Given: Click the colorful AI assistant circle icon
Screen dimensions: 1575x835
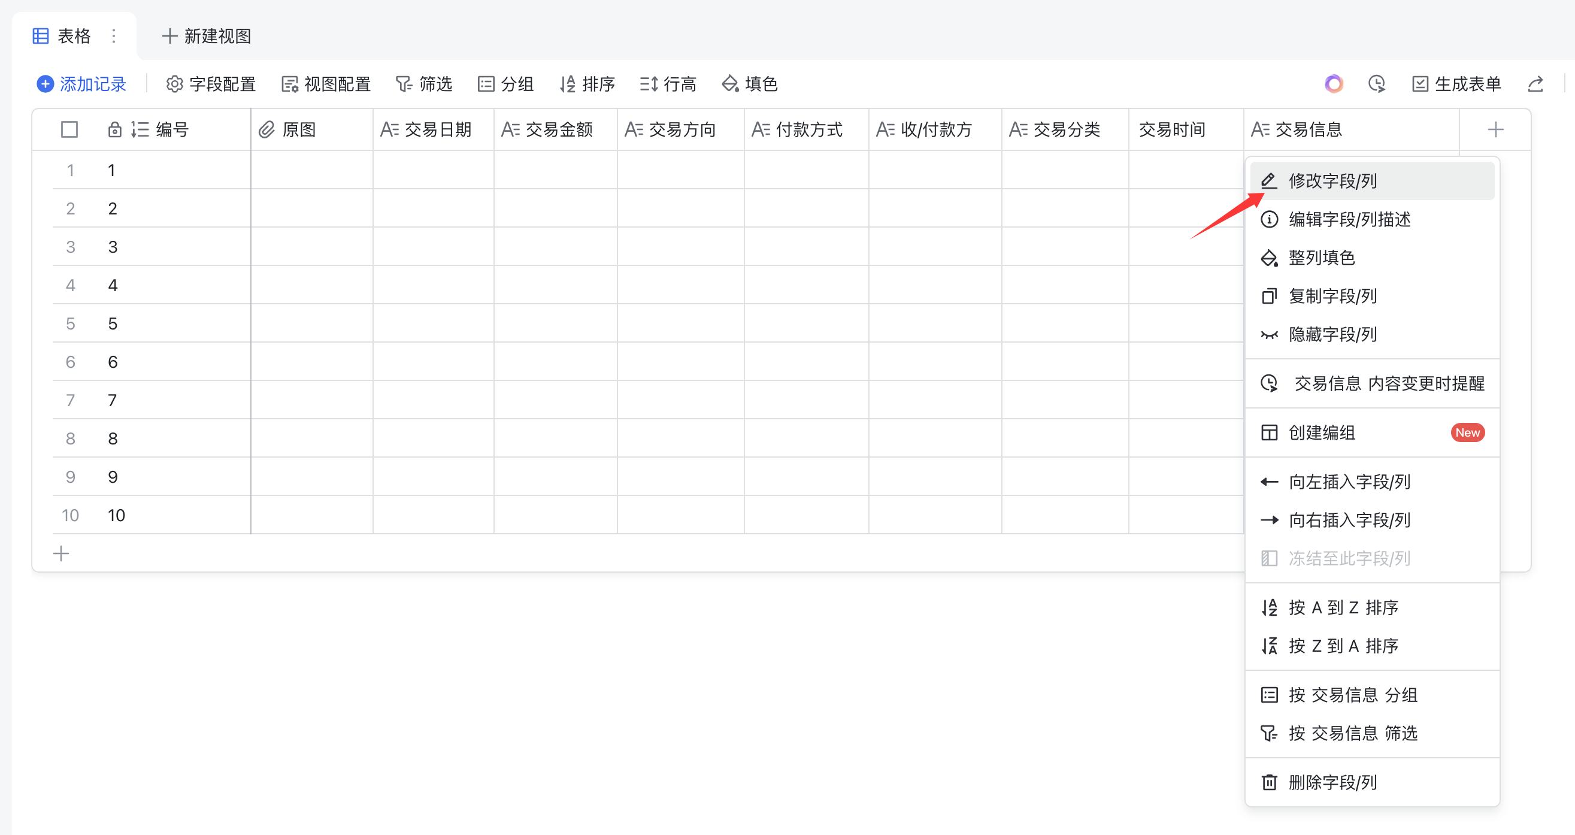Looking at the screenshot, I should click(x=1334, y=84).
